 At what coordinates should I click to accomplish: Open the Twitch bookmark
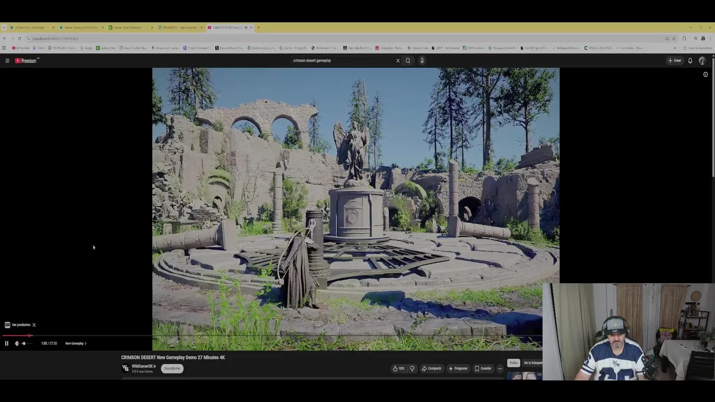39,48
